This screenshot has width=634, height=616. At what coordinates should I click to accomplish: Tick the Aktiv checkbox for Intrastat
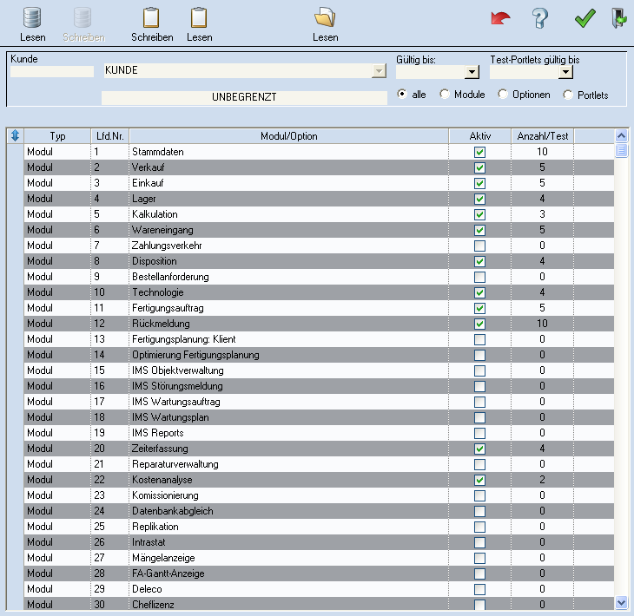(479, 542)
